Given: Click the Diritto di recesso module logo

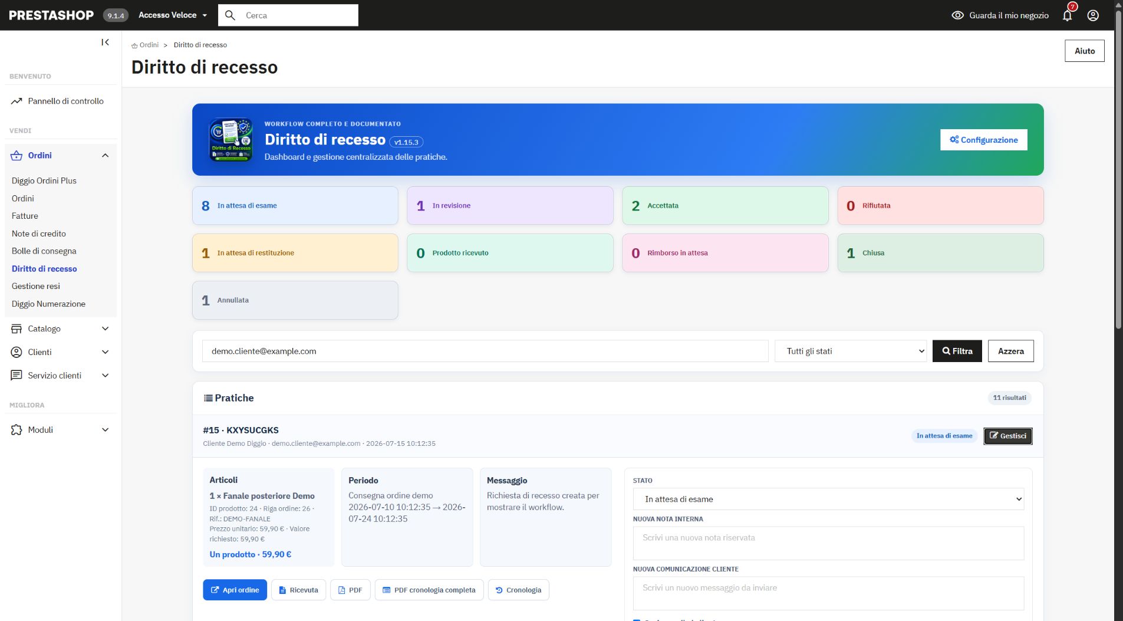Looking at the screenshot, I should click(x=231, y=140).
